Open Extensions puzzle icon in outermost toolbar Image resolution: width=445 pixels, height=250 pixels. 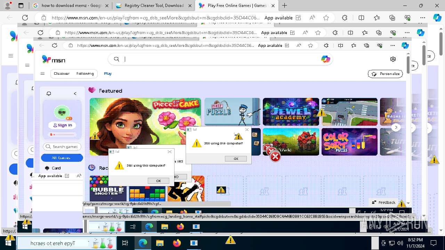345,18
